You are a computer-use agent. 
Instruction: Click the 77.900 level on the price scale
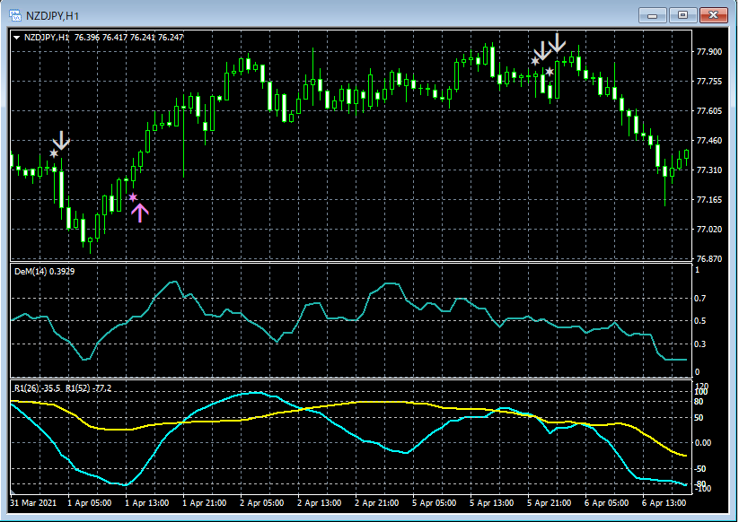pos(709,52)
